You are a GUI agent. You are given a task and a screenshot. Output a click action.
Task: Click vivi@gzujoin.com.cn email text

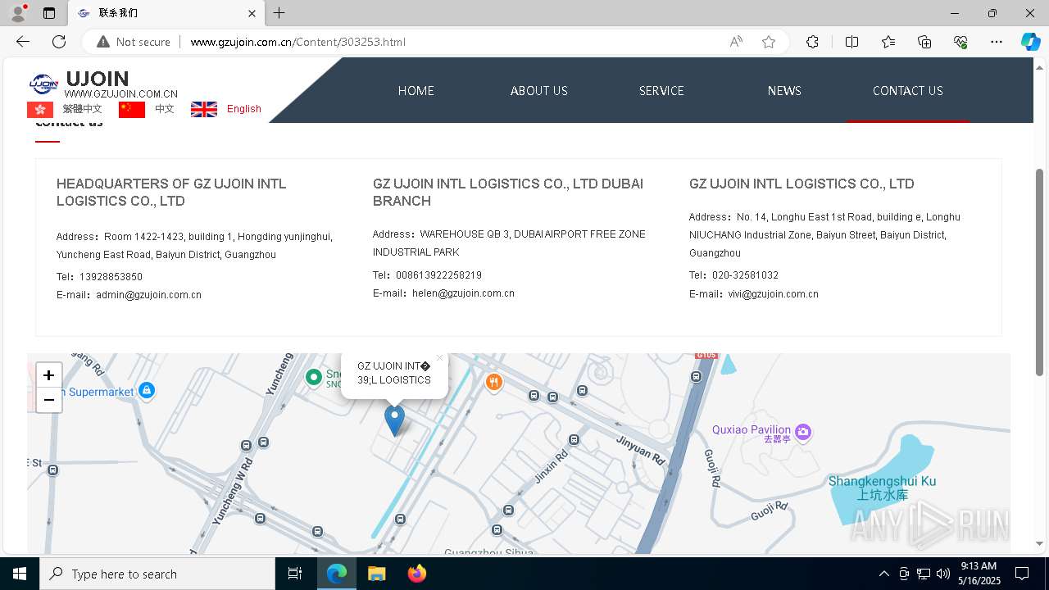pos(773,294)
